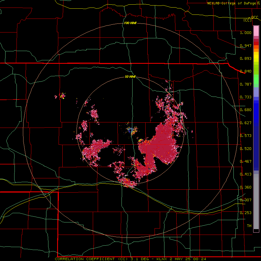Pick the bright green band on the color bar
Image resolution: width=261 pixels, height=261 pixels.
point(256,79)
